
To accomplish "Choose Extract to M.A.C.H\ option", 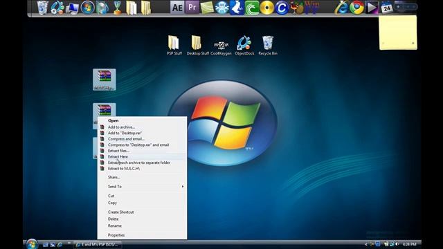I will (142, 169).
